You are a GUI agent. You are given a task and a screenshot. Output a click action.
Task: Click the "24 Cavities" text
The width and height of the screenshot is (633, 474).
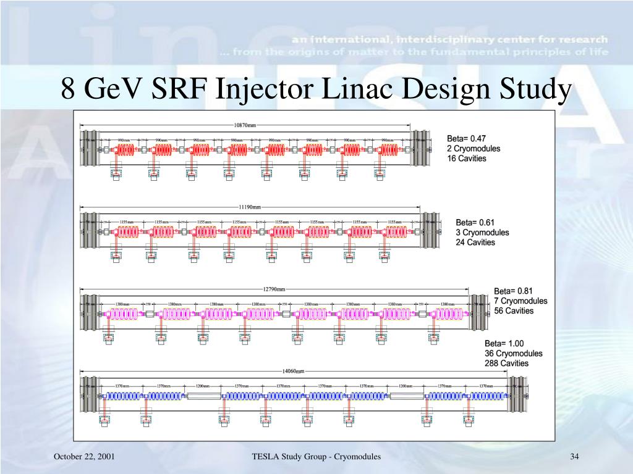coord(475,242)
